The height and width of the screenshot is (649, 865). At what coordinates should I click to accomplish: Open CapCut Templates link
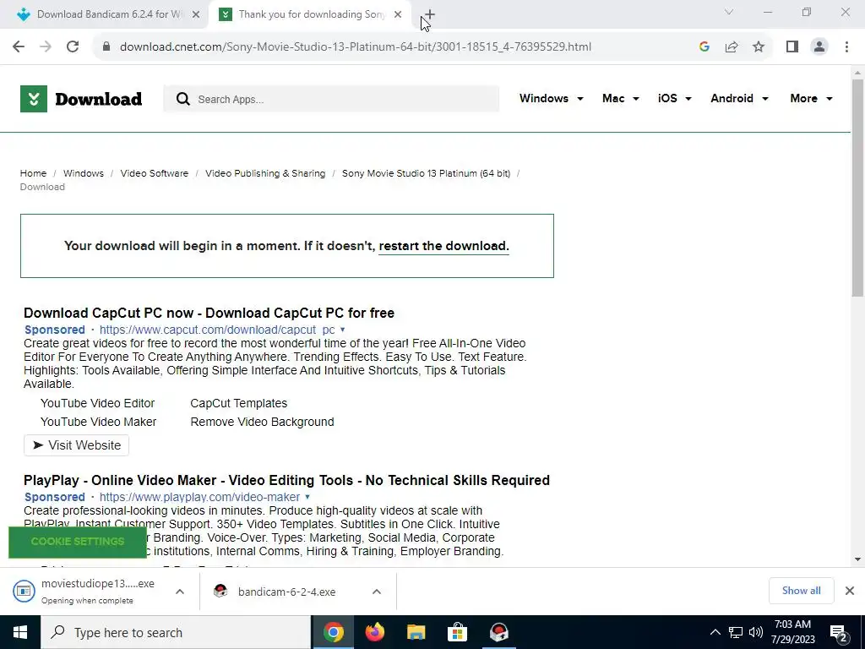click(239, 403)
